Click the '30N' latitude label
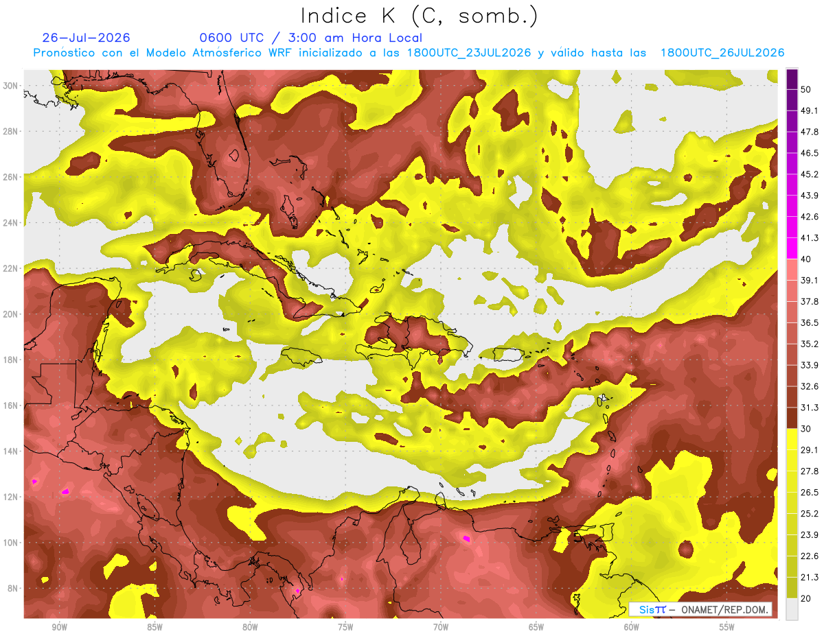Viewport: 824px width, 636px height. point(10,85)
